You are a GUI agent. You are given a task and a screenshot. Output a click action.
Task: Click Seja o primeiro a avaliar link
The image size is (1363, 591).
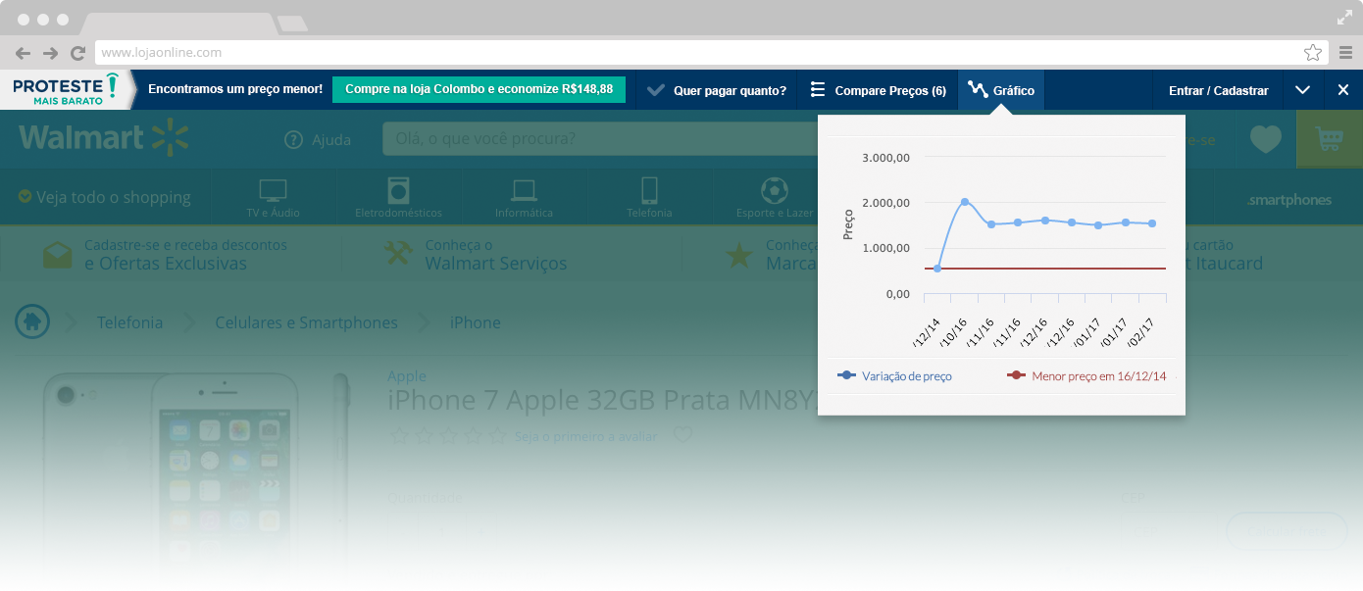(x=586, y=436)
